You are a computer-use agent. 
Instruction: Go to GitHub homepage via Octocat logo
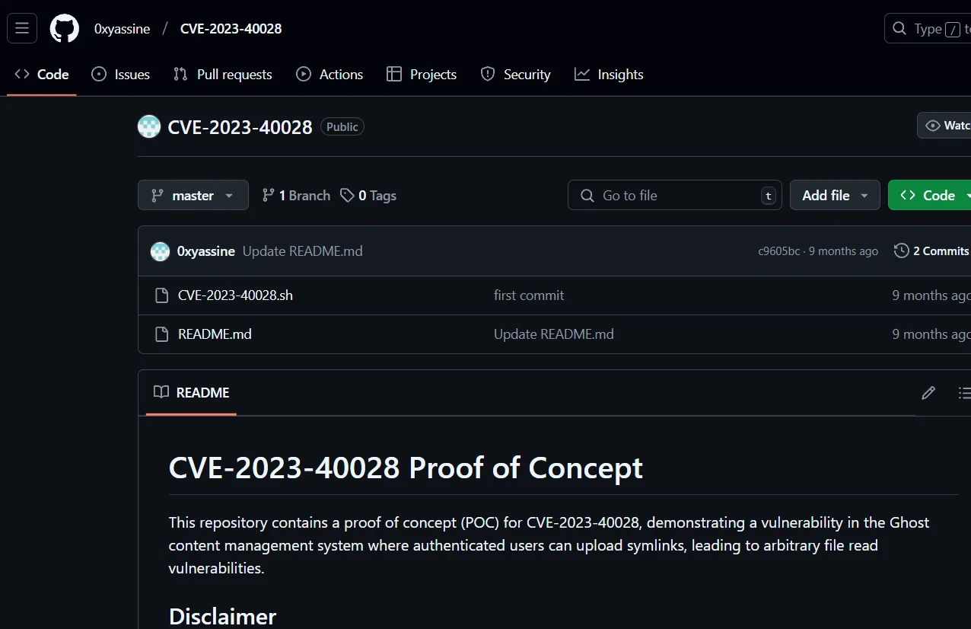65,29
